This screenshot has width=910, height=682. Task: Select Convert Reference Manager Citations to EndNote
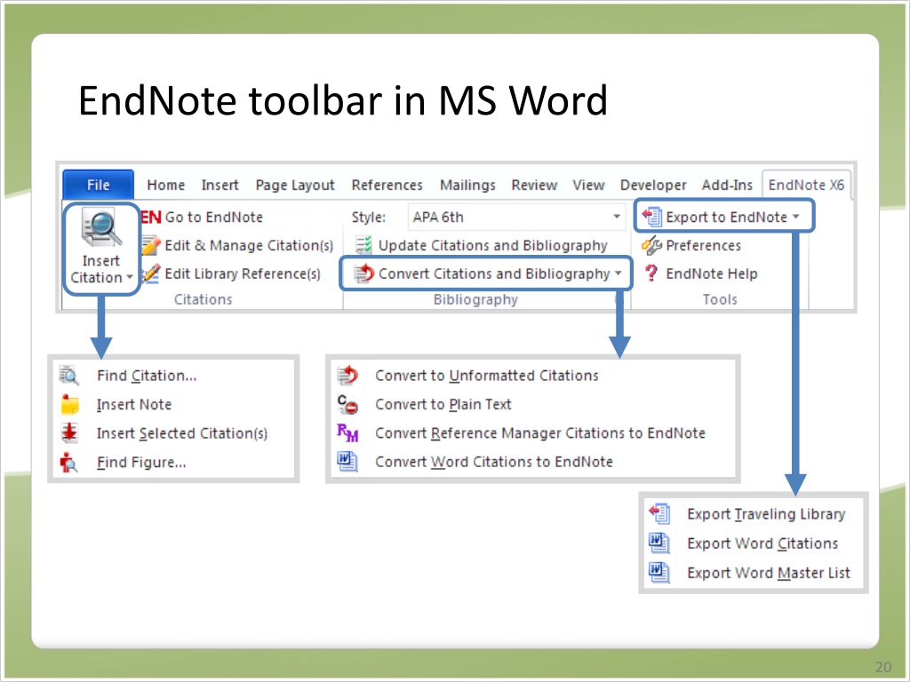(x=540, y=432)
